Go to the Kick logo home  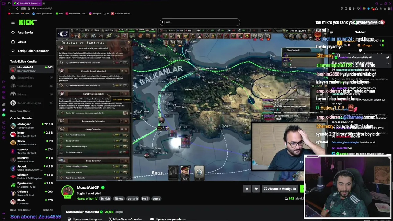(x=28, y=22)
